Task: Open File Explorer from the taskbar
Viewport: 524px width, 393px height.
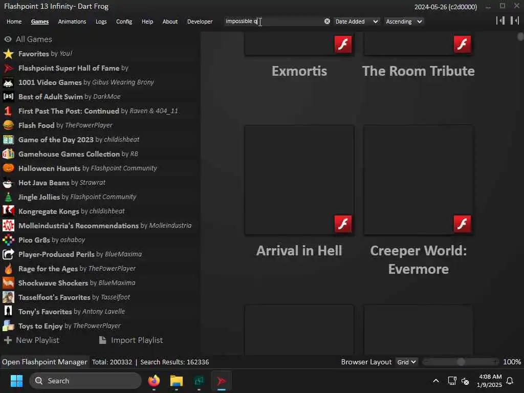Action: tap(177, 381)
